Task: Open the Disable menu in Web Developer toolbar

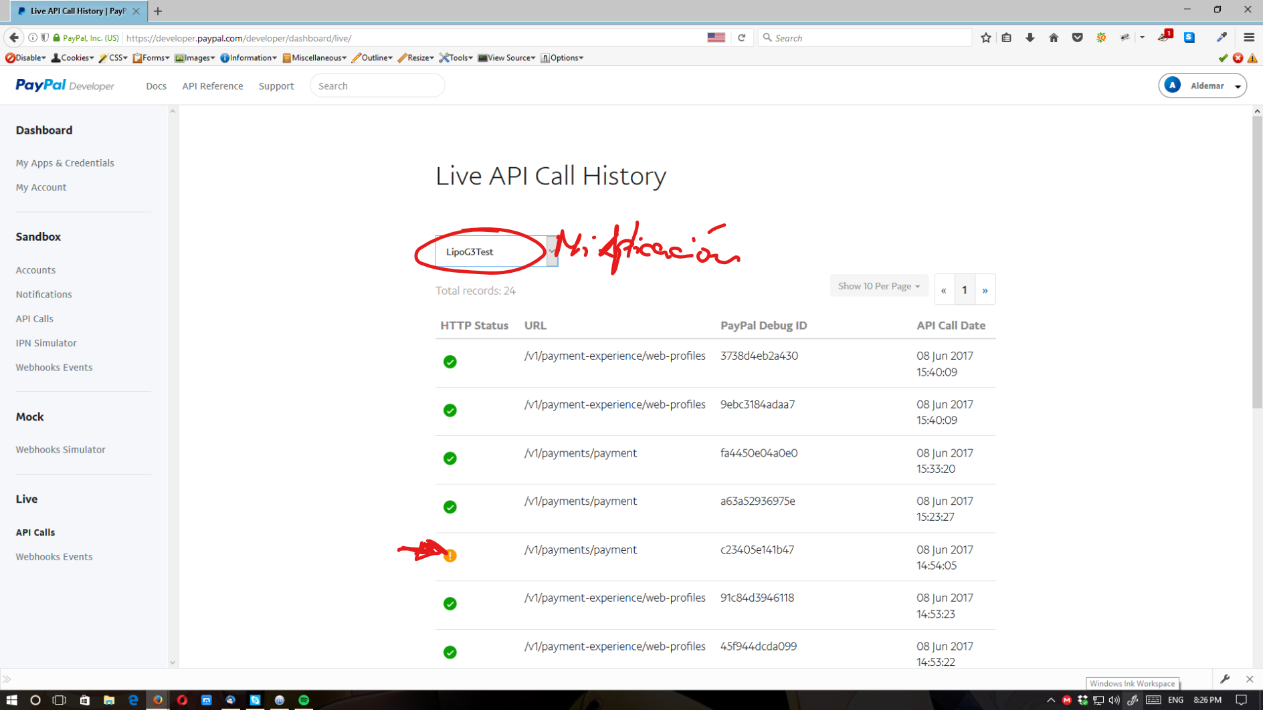Action: point(25,58)
